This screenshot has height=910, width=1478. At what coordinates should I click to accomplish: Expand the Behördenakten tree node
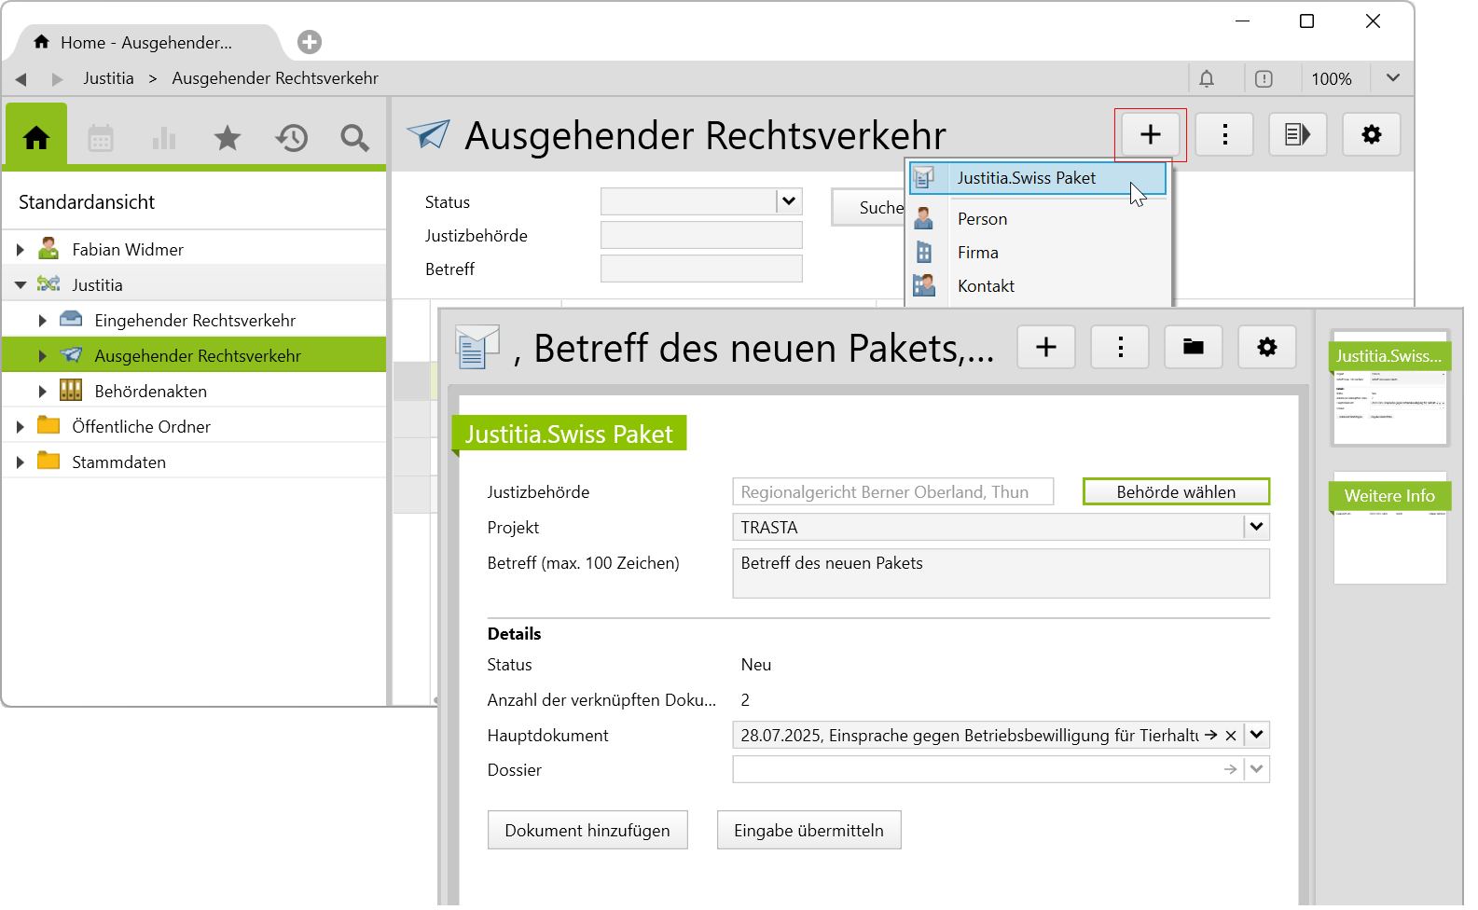pyautogui.click(x=43, y=392)
